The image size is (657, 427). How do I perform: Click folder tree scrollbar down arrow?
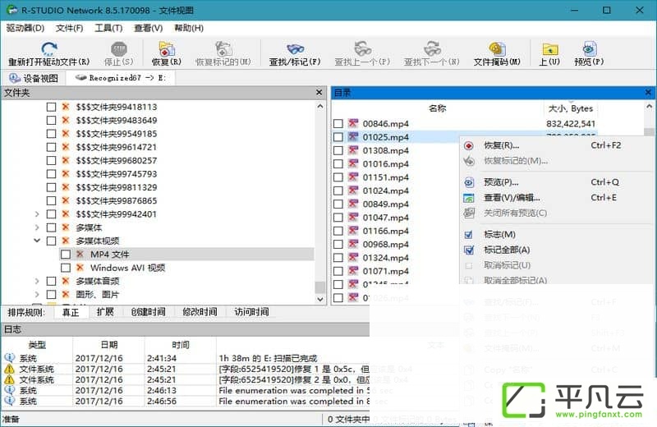point(320,299)
